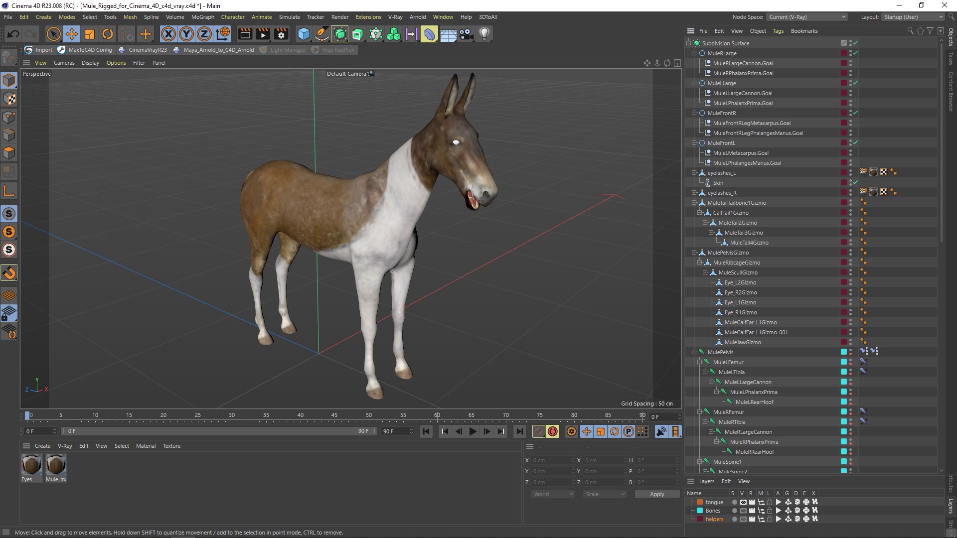Screen dimensions: 957x538
Task: Open Tags menu in Object Manager
Action: [x=778, y=31]
